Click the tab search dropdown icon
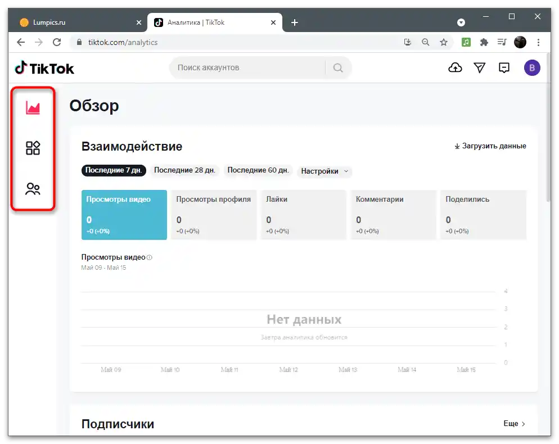The height and width of the screenshot is (444, 559). (461, 22)
